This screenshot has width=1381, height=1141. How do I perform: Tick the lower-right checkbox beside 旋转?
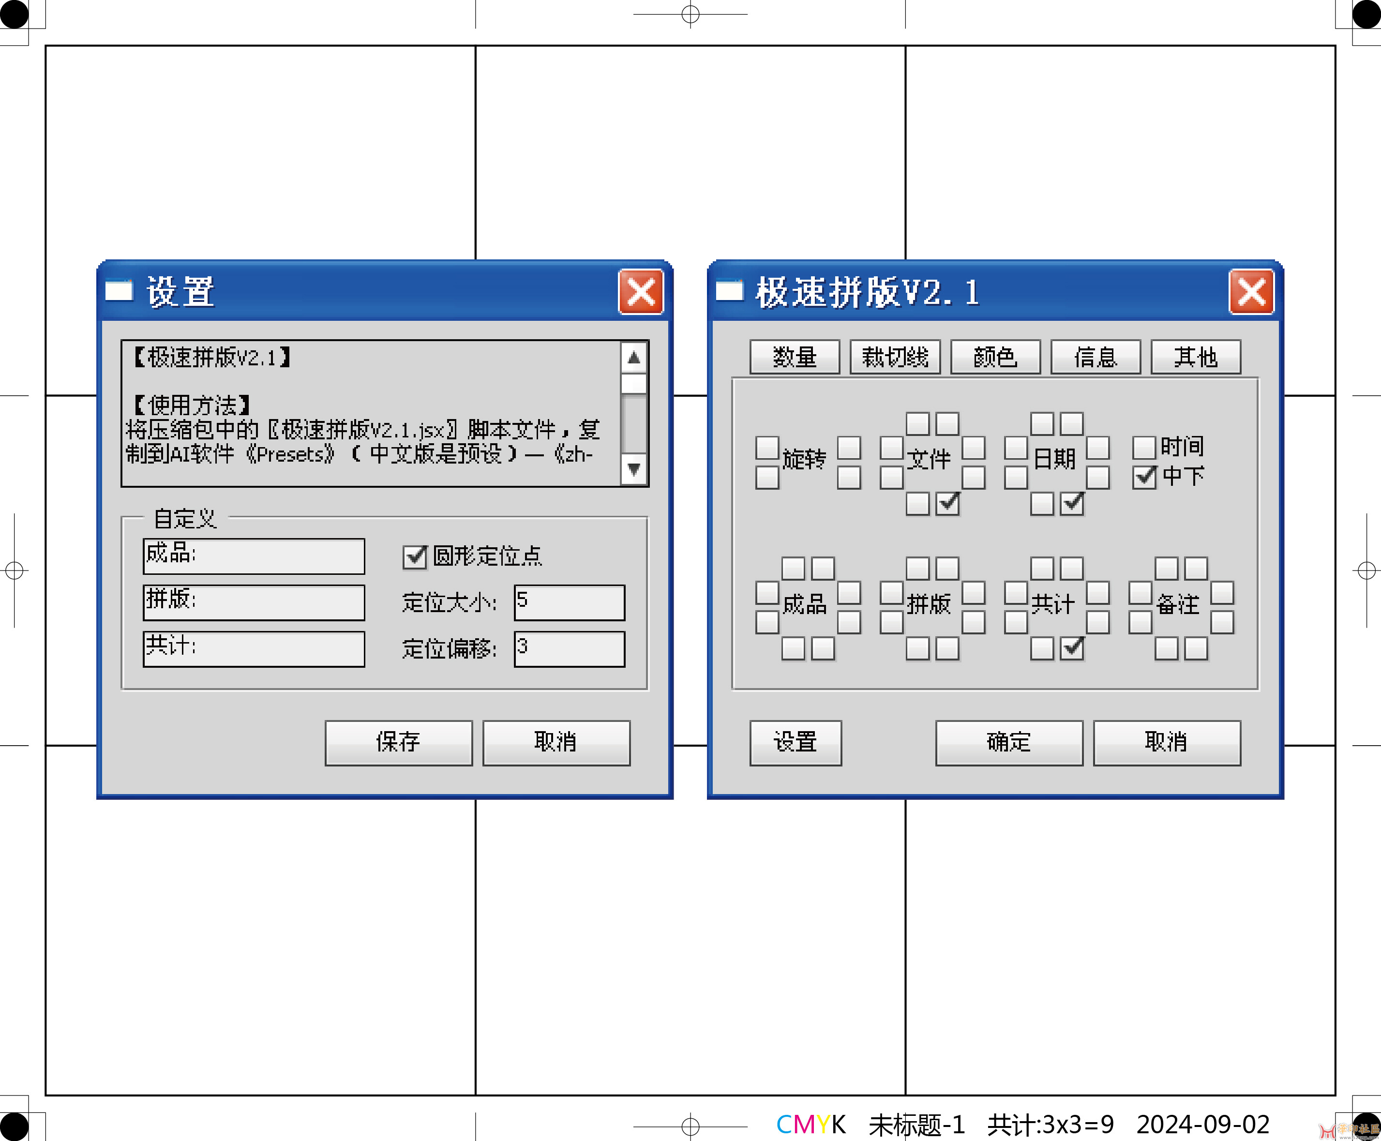click(849, 478)
